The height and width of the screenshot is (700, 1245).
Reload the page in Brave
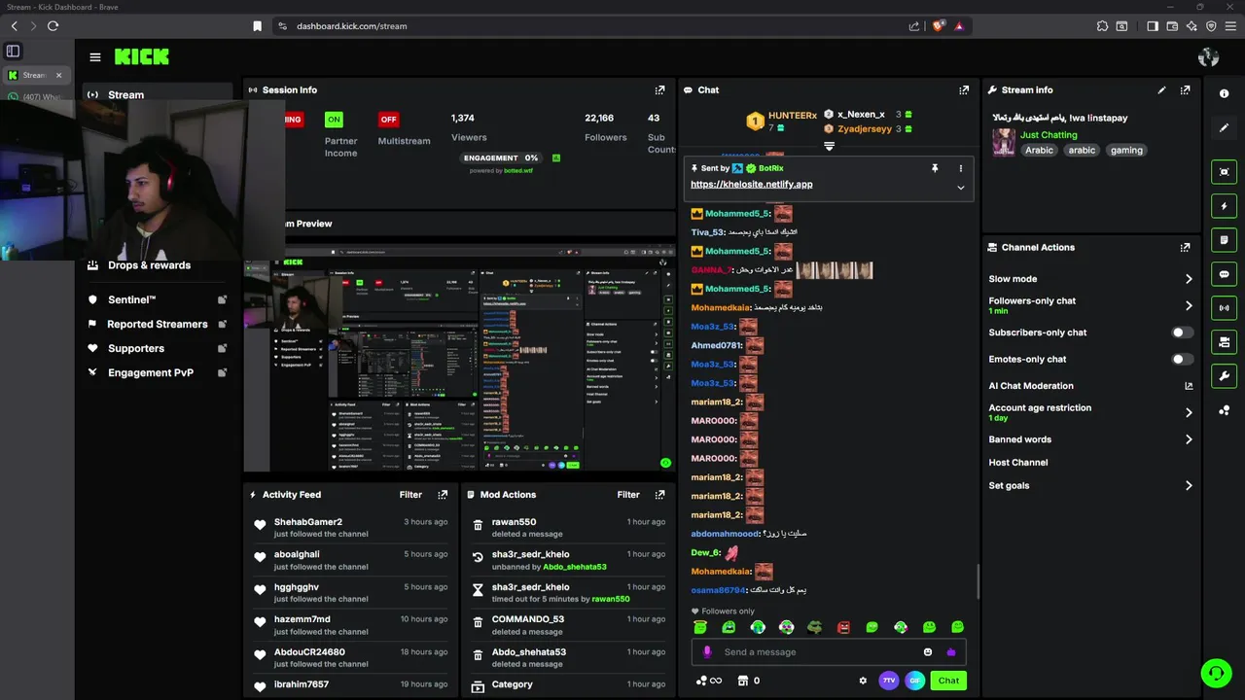click(53, 26)
